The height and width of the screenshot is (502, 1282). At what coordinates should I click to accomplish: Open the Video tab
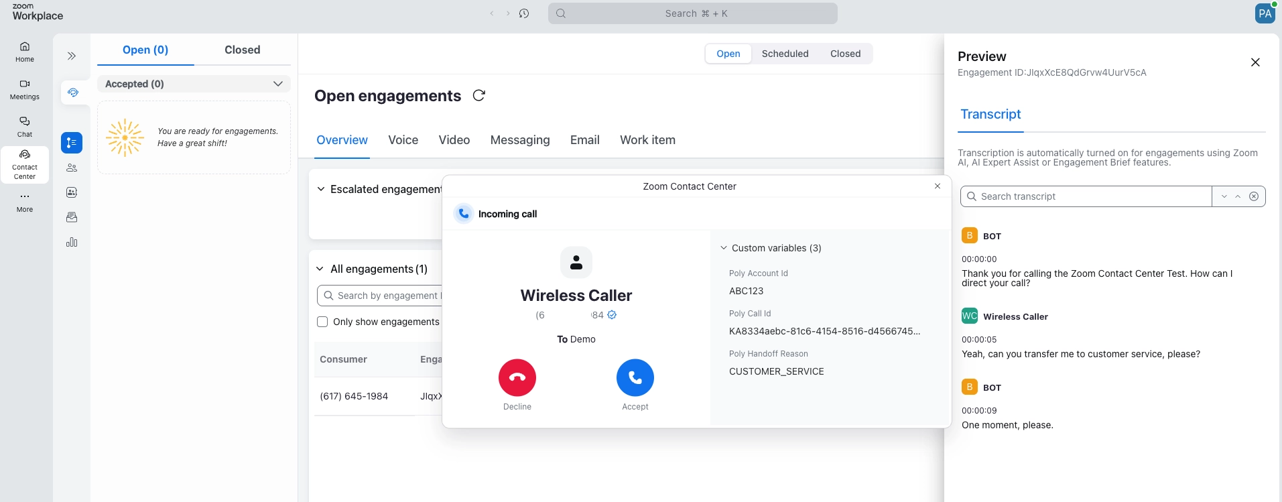[454, 140]
